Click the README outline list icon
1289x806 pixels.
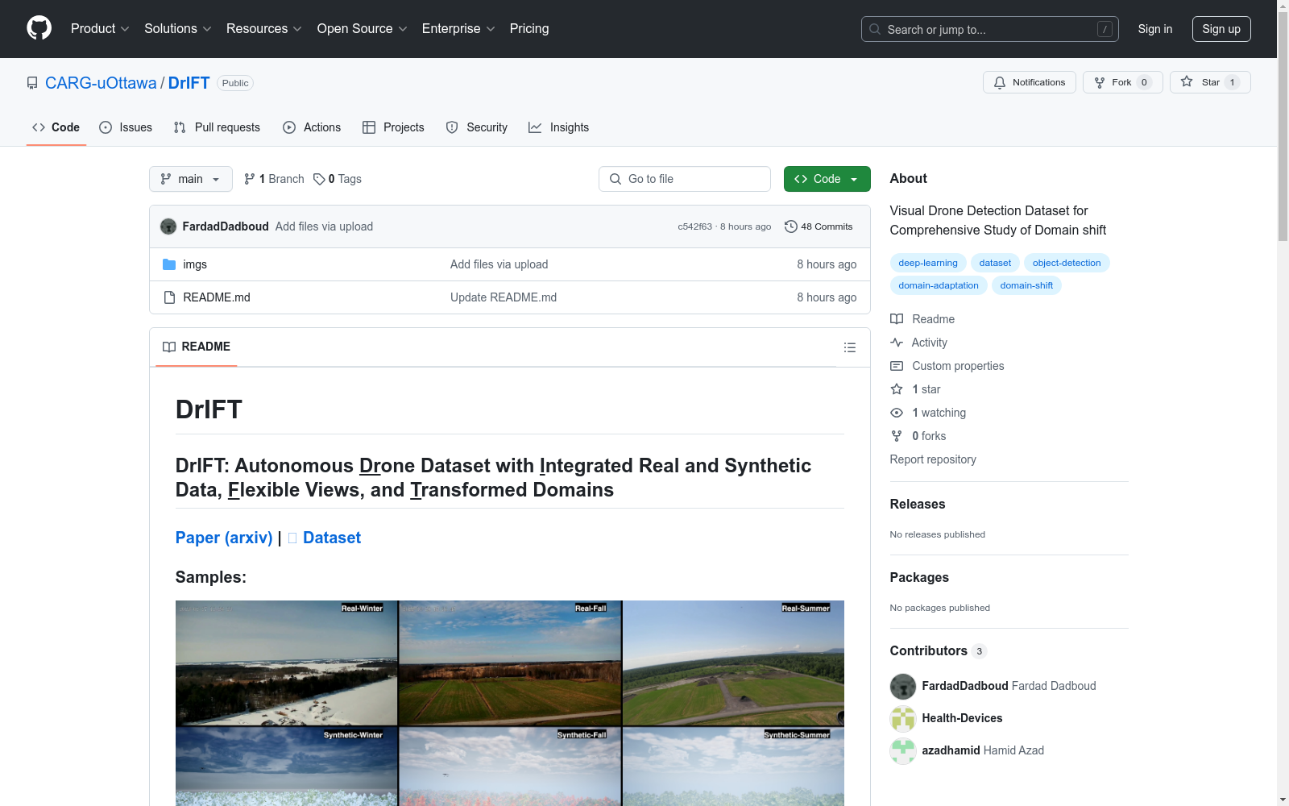coord(849,347)
